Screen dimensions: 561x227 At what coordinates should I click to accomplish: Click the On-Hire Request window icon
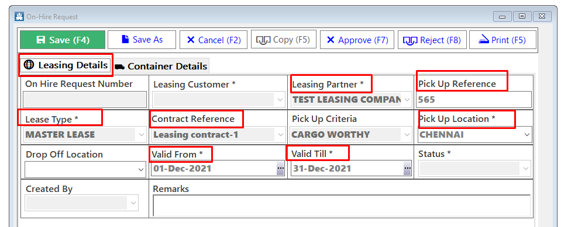pos(19,16)
